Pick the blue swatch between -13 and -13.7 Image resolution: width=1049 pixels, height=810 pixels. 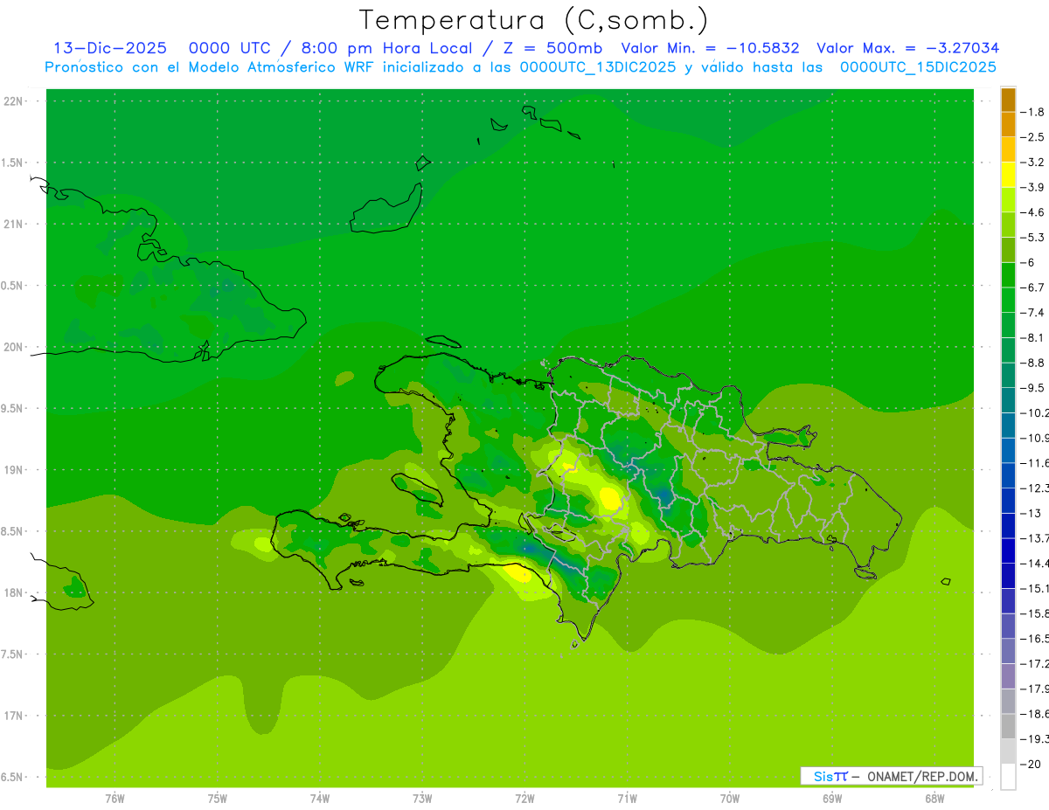coord(1008,525)
